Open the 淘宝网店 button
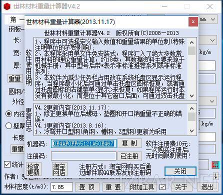This screenshot has height=195, width=223. click(x=59, y=169)
